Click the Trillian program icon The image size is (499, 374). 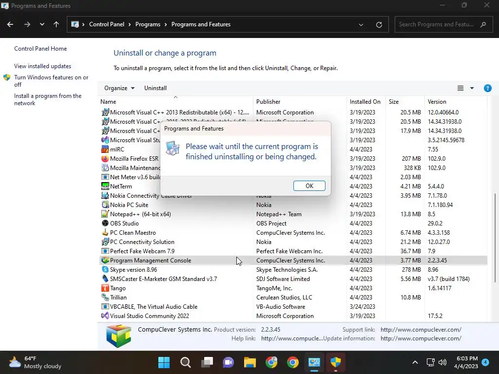[105, 297]
